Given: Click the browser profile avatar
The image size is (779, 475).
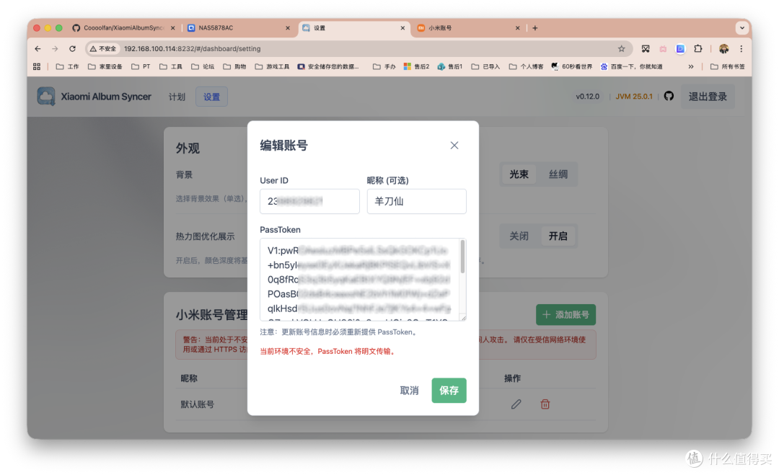Looking at the screenshot, I should pyautogui.click(x=724, y=48).
